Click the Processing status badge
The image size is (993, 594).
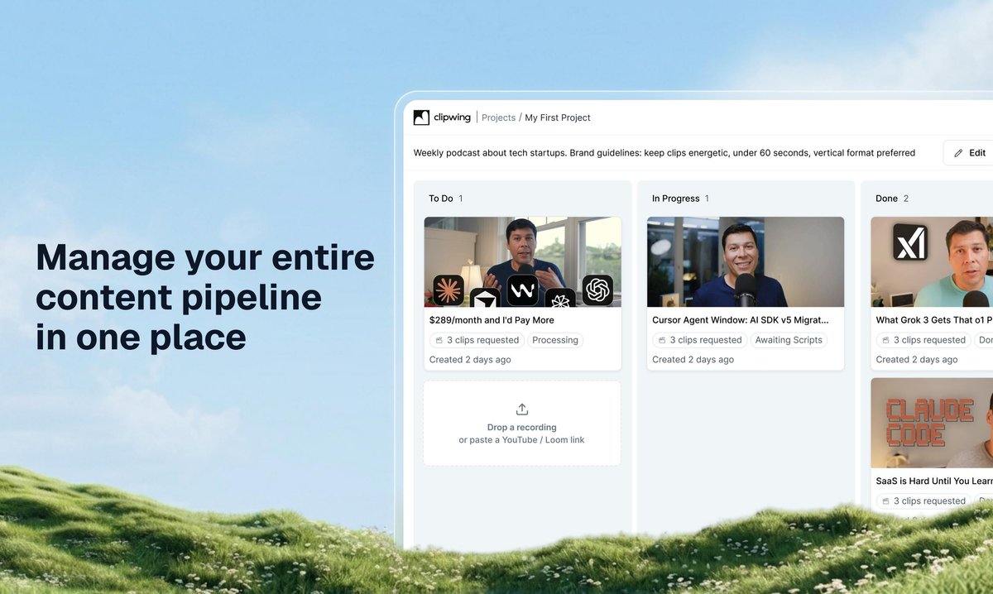[x=555, y=340]
